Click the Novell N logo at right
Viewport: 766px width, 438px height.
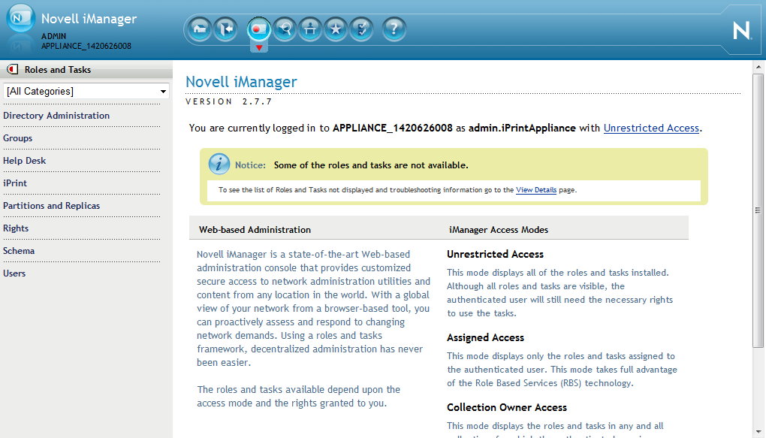[741, 30]
